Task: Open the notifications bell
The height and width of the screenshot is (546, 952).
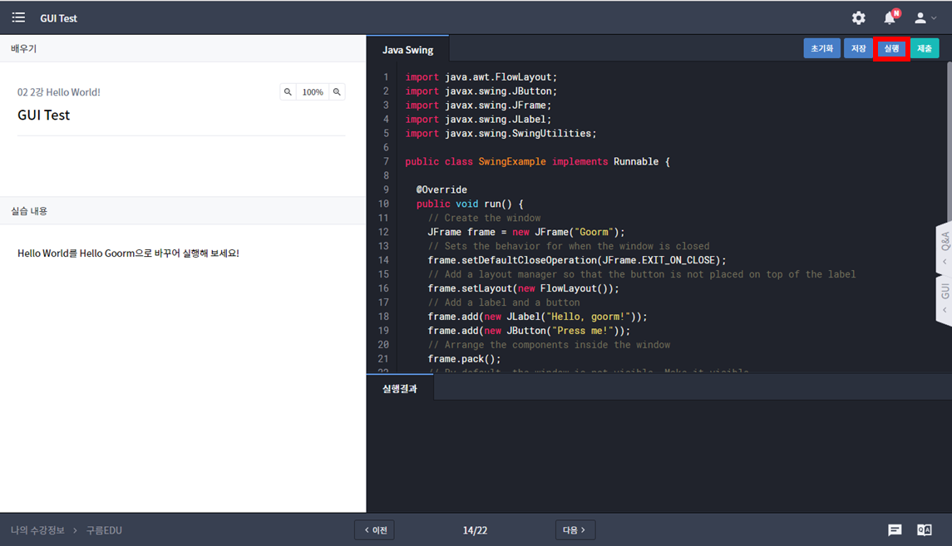Action: pyautogui.click(x=890, y=17)
